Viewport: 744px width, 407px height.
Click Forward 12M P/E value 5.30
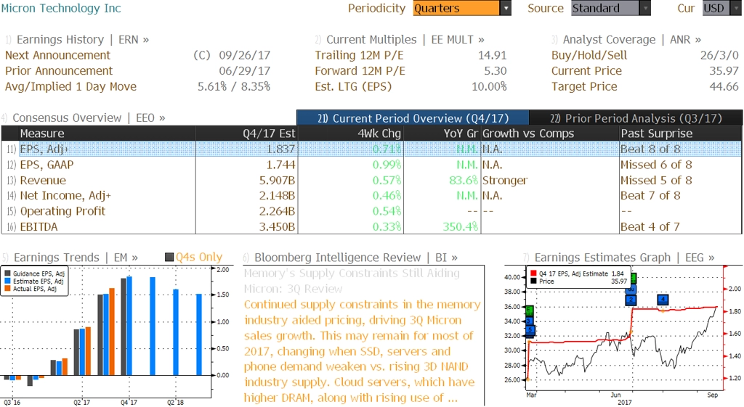pos(496,70)
